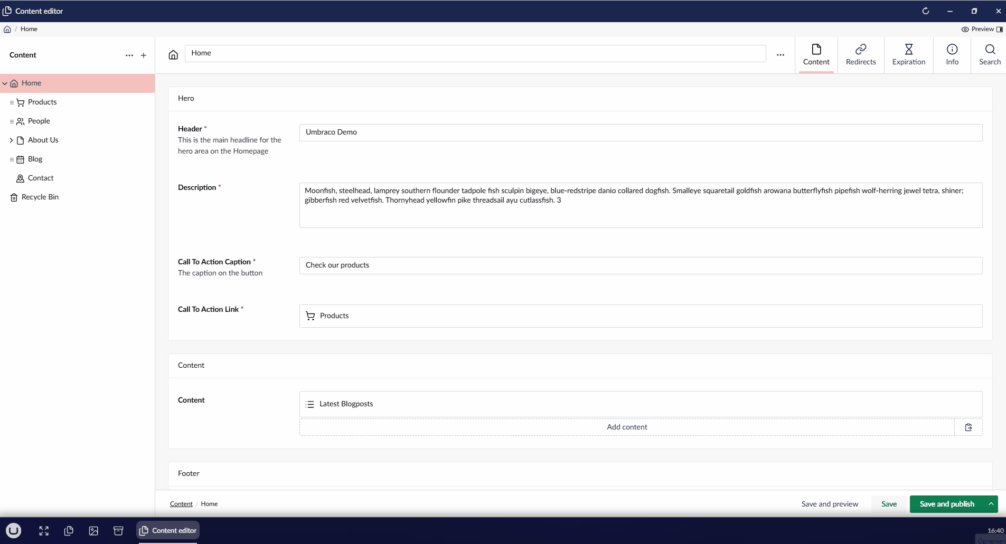Open the People list handle in the tree
1006x544 pixels.
point(12,121)
